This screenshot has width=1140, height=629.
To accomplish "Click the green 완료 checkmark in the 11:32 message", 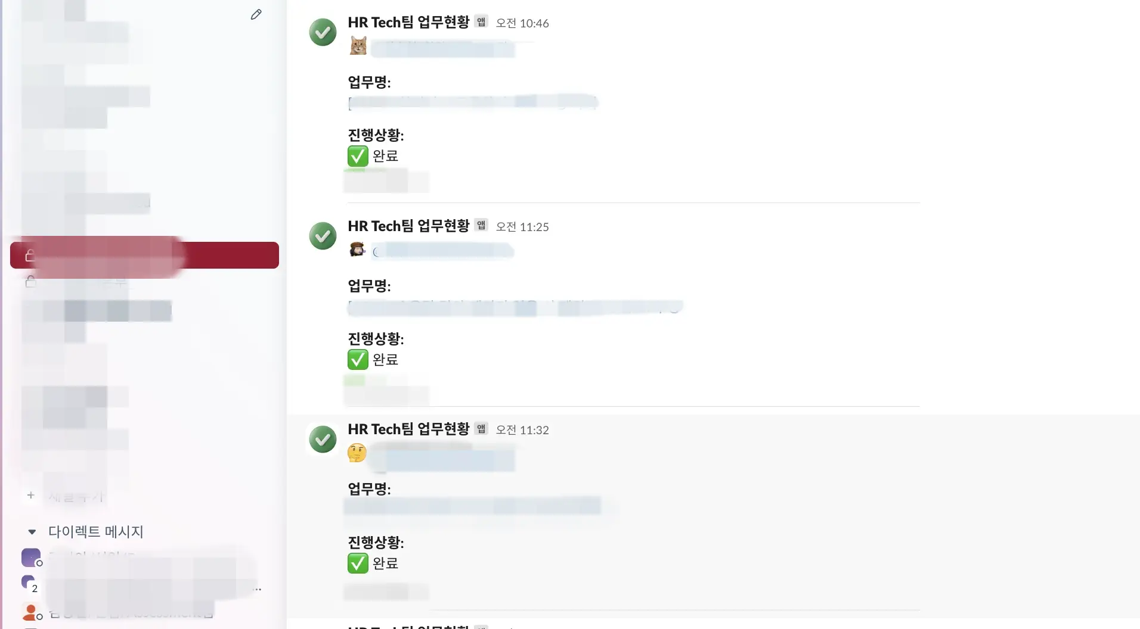I will [358, 563].
